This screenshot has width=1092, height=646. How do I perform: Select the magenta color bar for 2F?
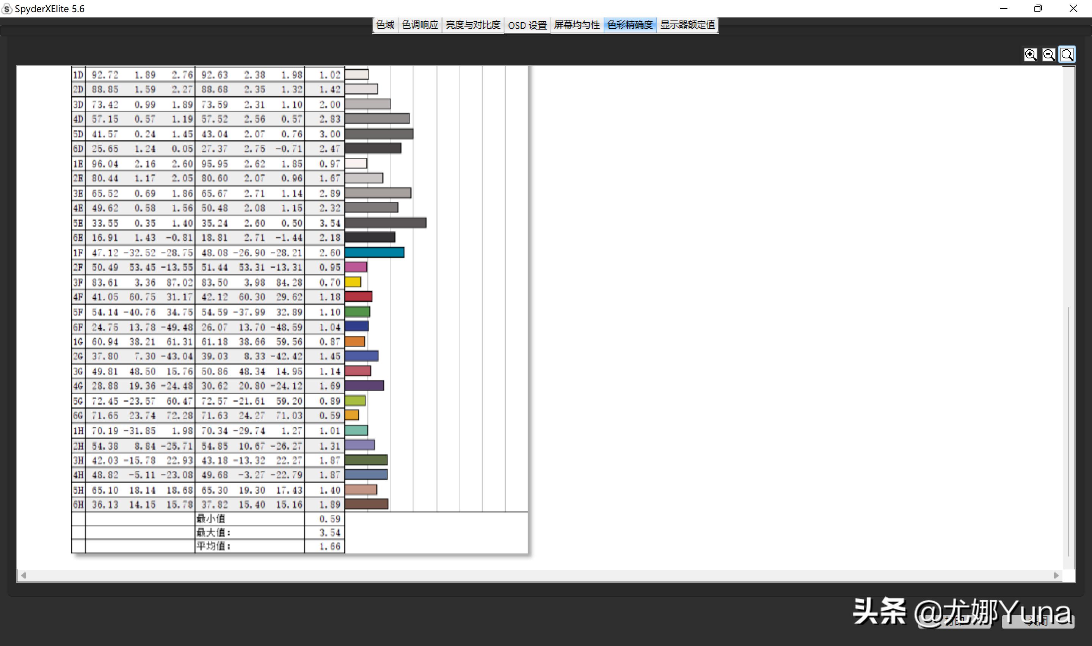coord(356,267)
